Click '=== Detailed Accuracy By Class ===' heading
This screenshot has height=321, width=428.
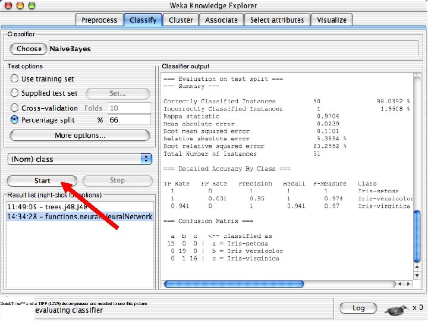tap(227, 169)
